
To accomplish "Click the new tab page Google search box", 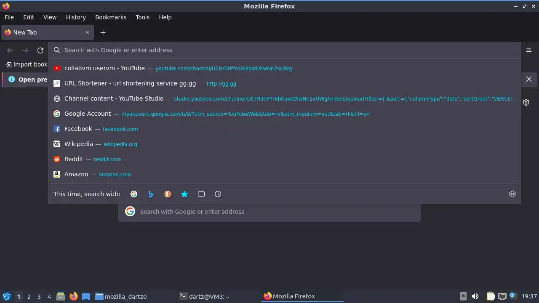I will 269,212.
